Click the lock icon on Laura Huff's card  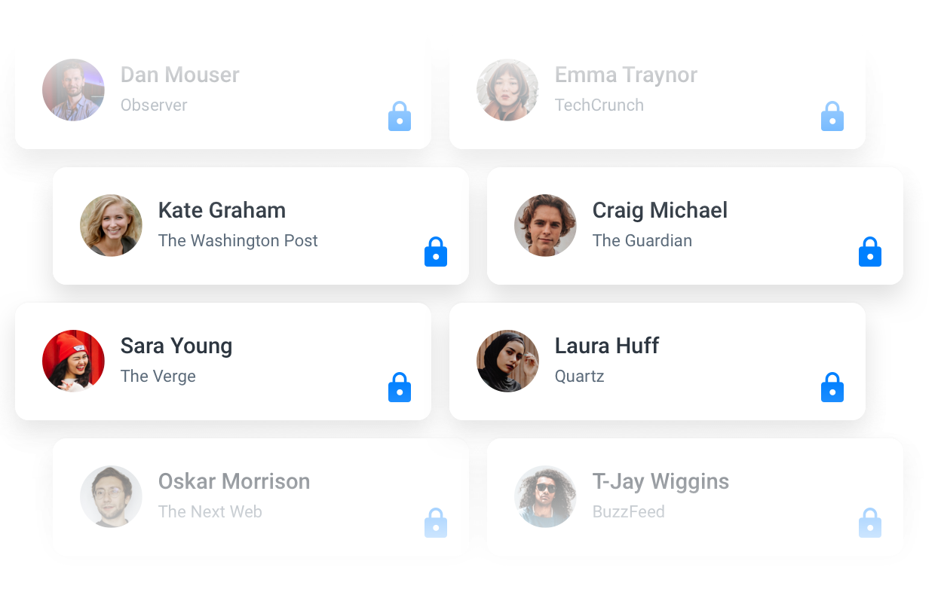(832, 388)
